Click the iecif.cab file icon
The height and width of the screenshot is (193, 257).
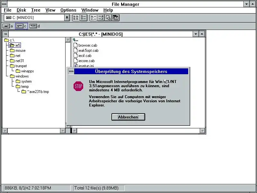pos(75,55)
